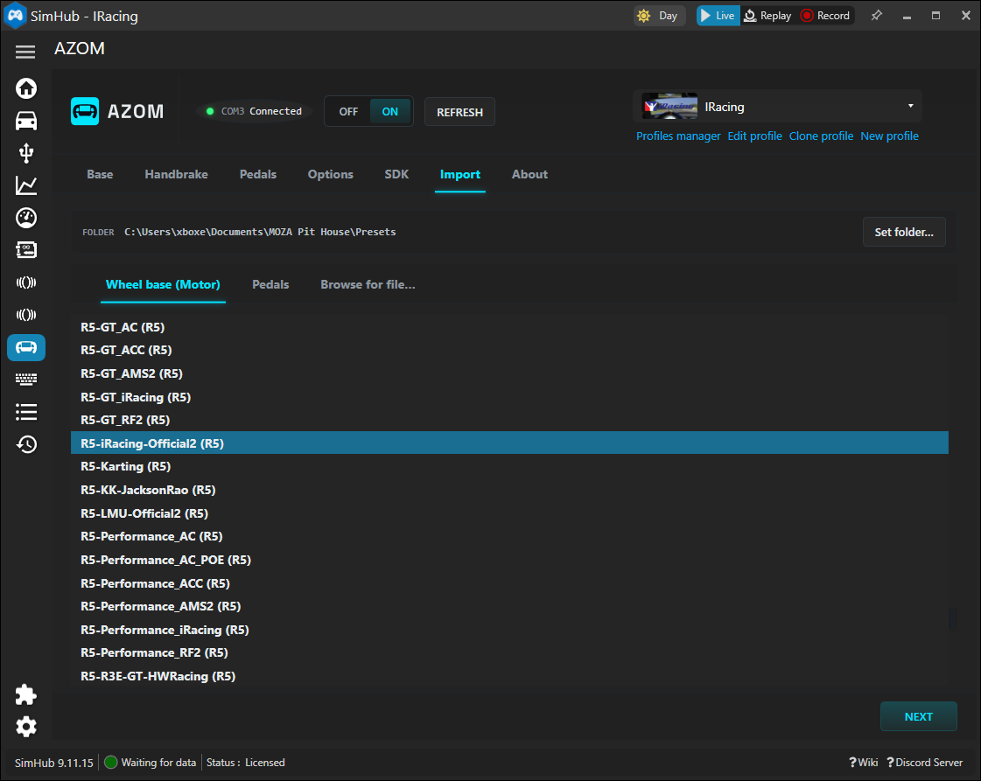
Task: Open the car settings sidebar icon
Action: pos(25,121)
